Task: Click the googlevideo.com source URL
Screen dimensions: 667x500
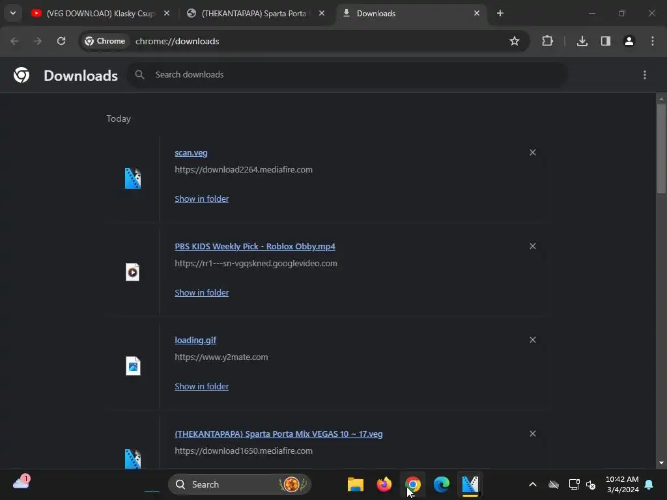Action: tap(256, 263)
